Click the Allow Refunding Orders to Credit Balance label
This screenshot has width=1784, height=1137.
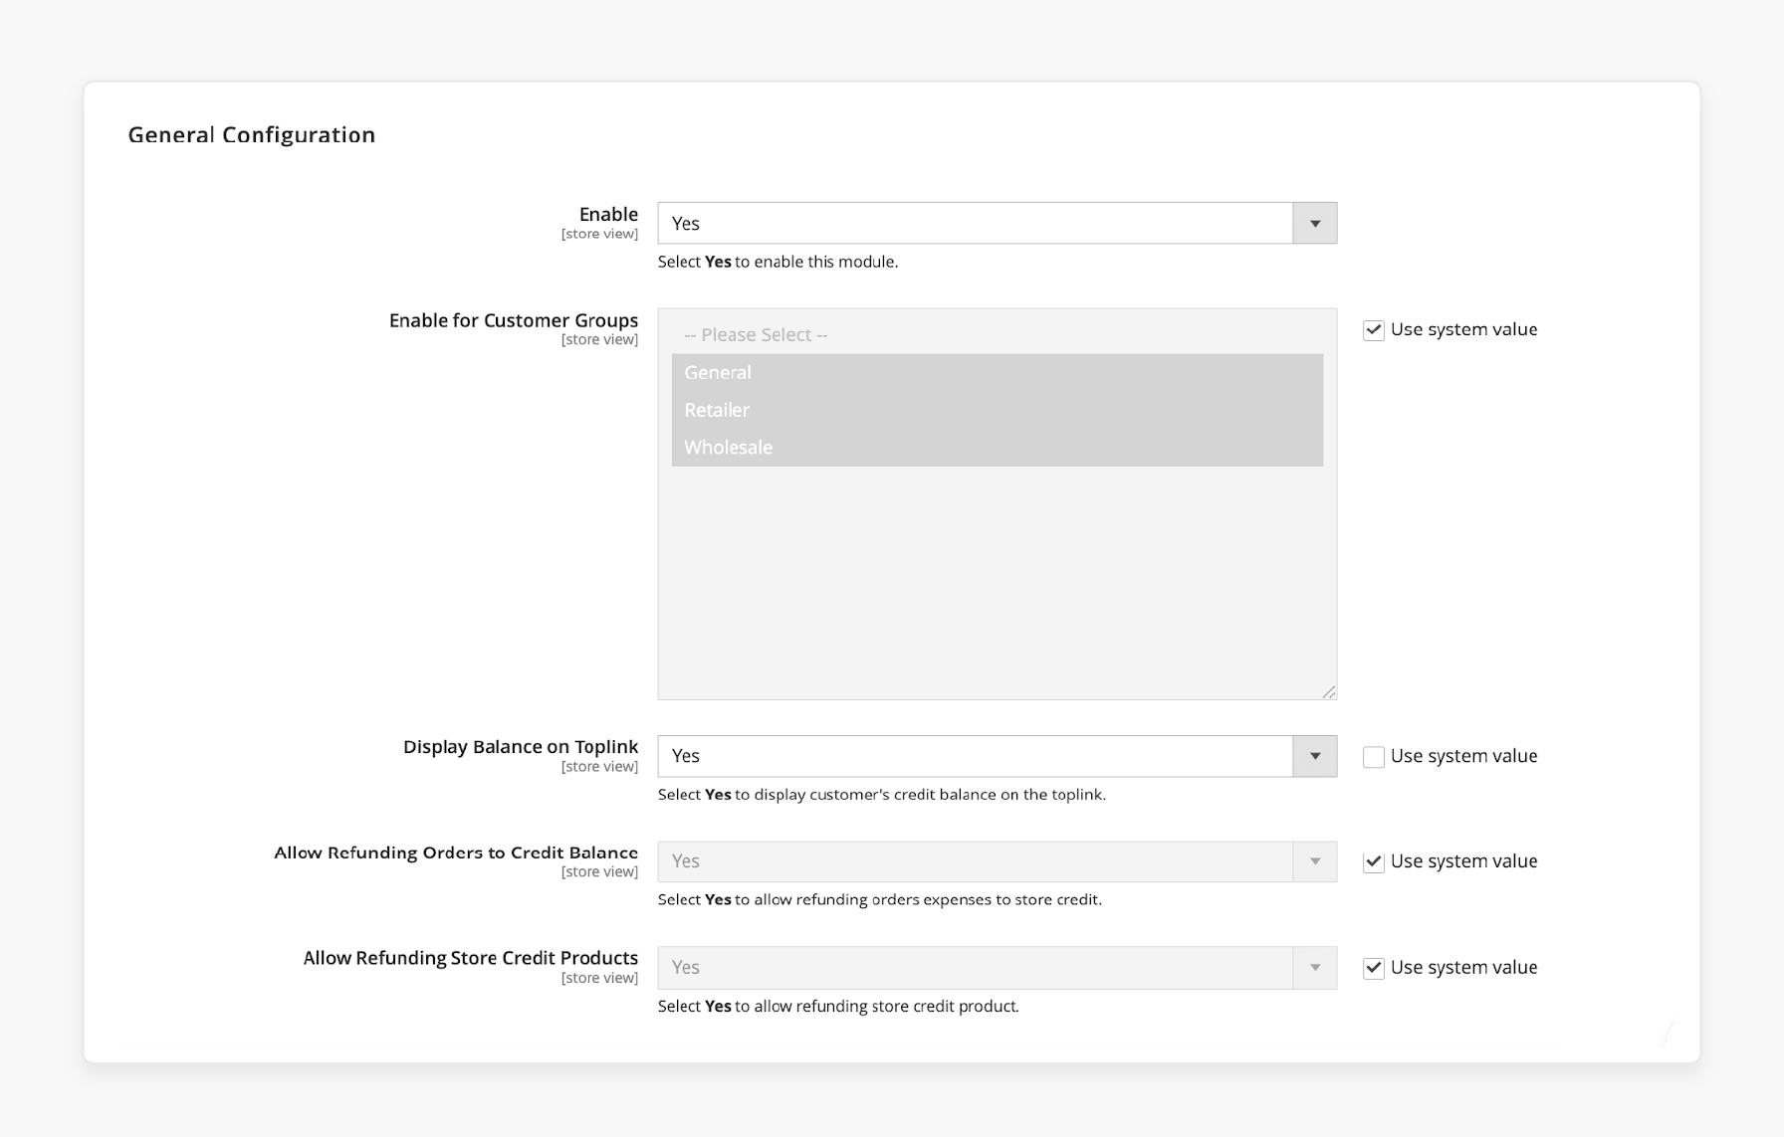[456, 853]
